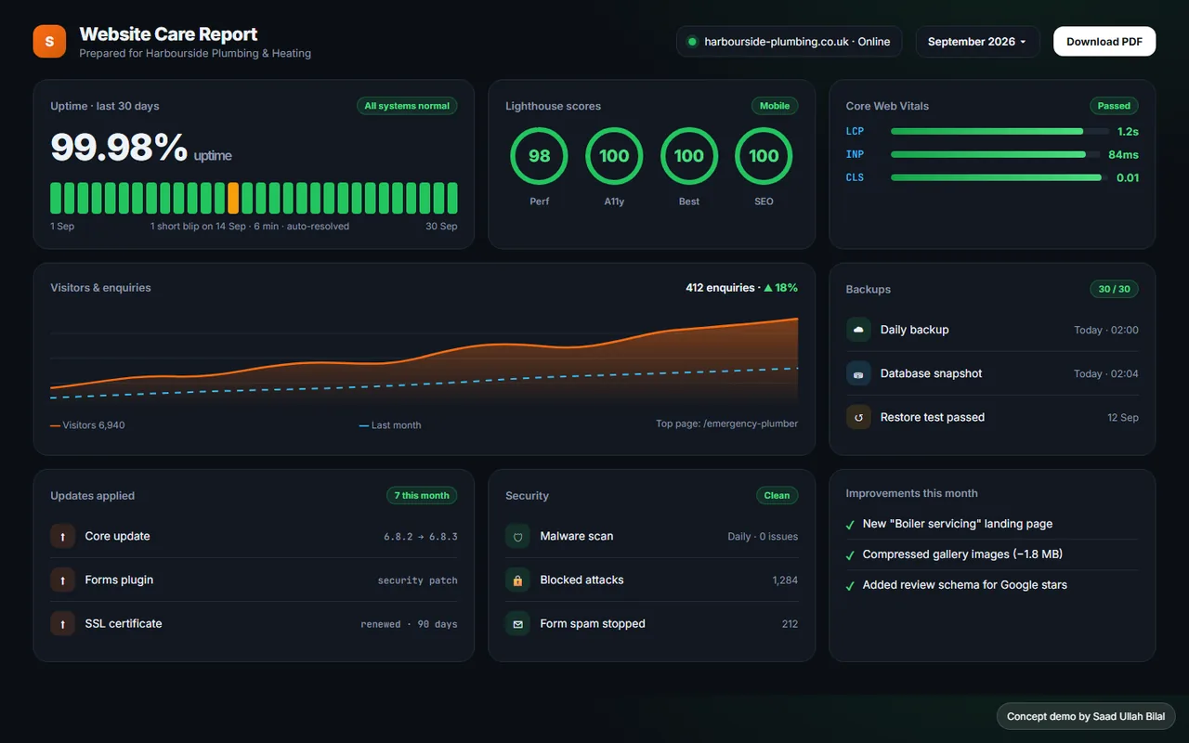1189x743 pixels.
Task: Click checkmark beside Boiler servicing landing page
Action: pyautogui.click(x=850, y=525)
